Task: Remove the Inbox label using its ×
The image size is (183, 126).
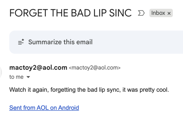Action: 169,13
